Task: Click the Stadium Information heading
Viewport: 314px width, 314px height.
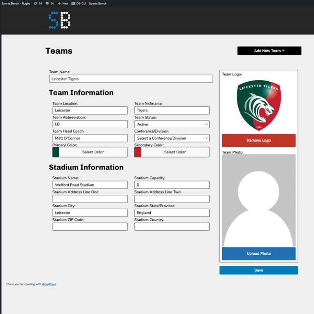Action: 86,168
